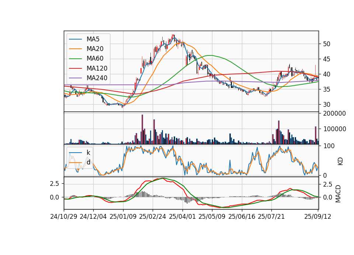Click the volume axis value 200000

click(334, 113)
